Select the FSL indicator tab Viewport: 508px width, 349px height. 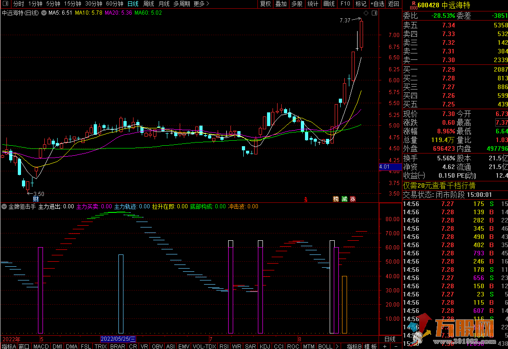click(x=86, y=346)
